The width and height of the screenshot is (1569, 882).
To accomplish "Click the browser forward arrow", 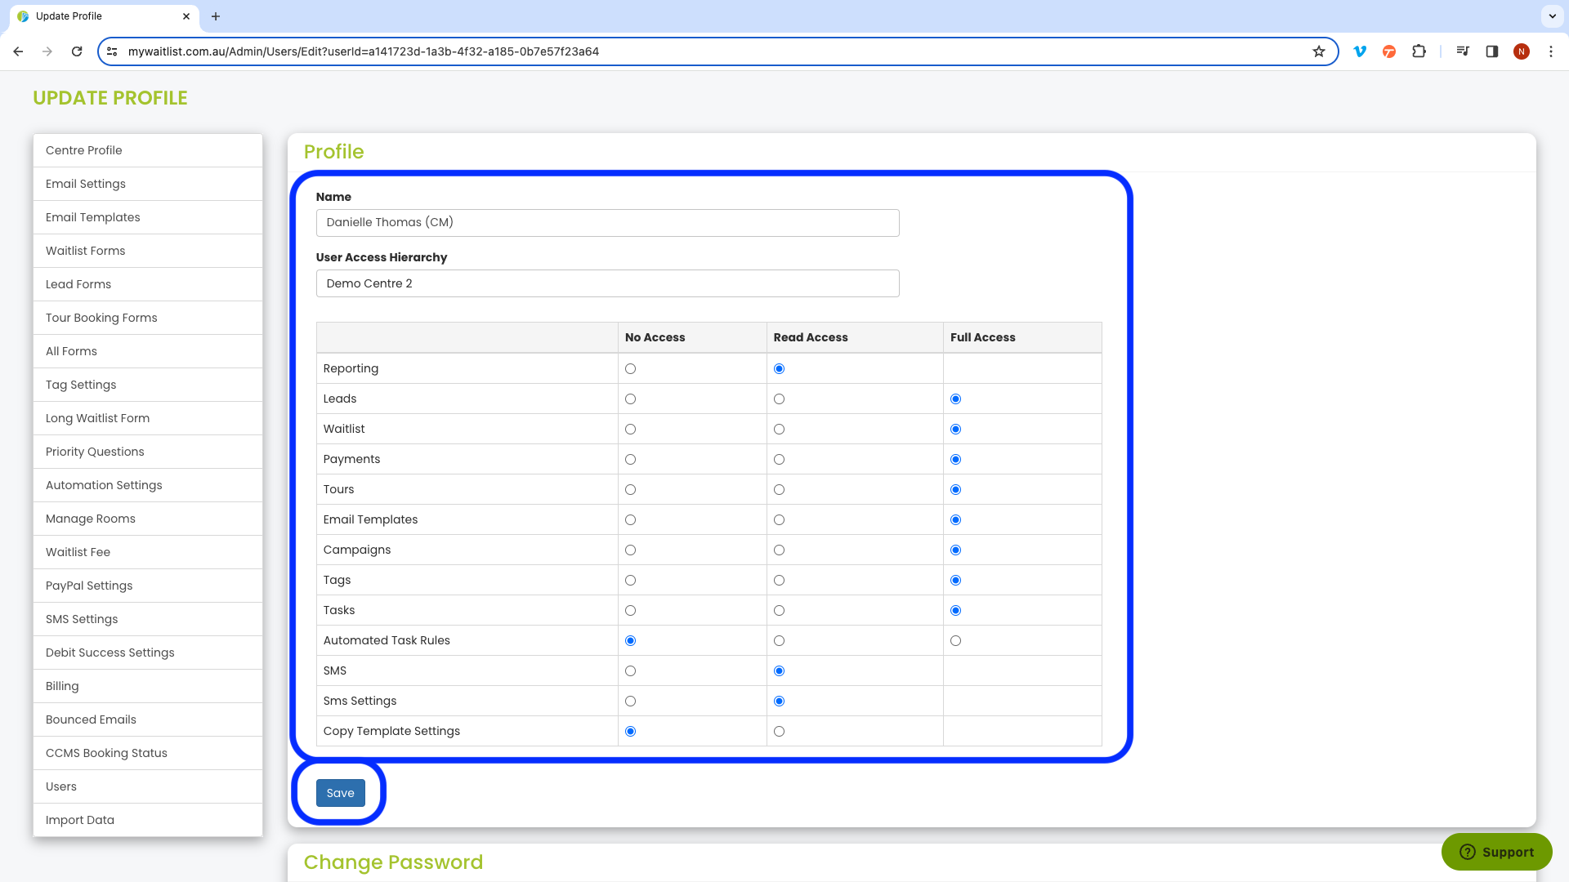I will click(x=47, y=51).
